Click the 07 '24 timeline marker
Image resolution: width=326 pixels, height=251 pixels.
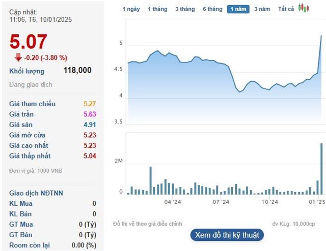coord(221,202)
